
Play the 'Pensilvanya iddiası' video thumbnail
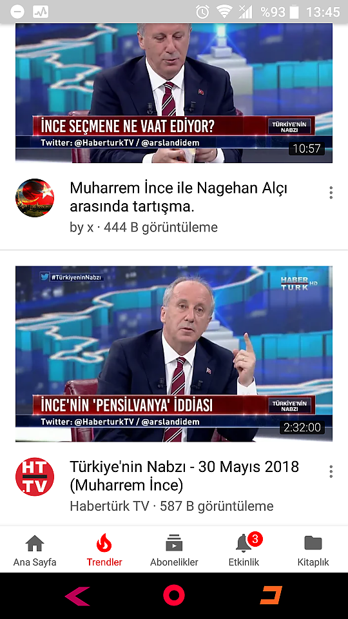pos(174,354)
